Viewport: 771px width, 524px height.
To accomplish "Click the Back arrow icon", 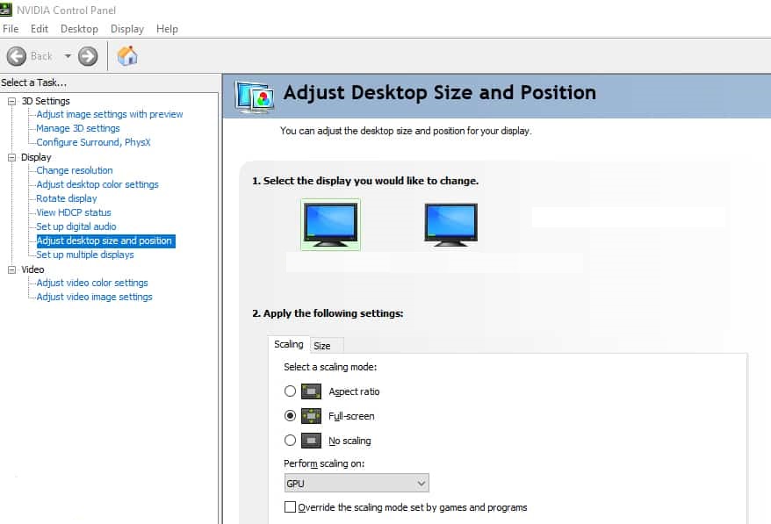I will point(16,56).
